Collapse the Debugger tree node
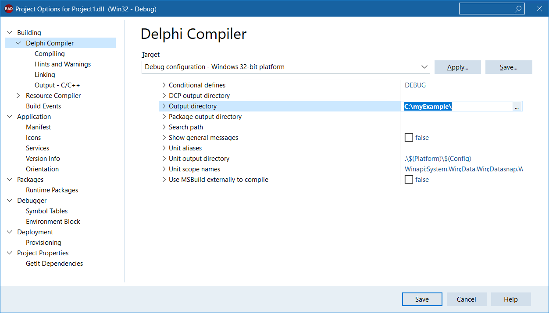The width and height of the screenshot is (549, 313). pos(10,201)
